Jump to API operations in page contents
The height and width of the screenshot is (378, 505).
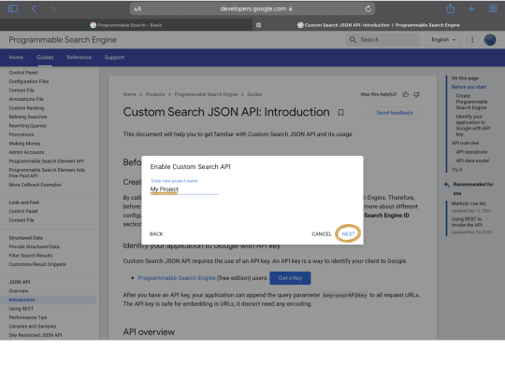(x=471, y=152)
